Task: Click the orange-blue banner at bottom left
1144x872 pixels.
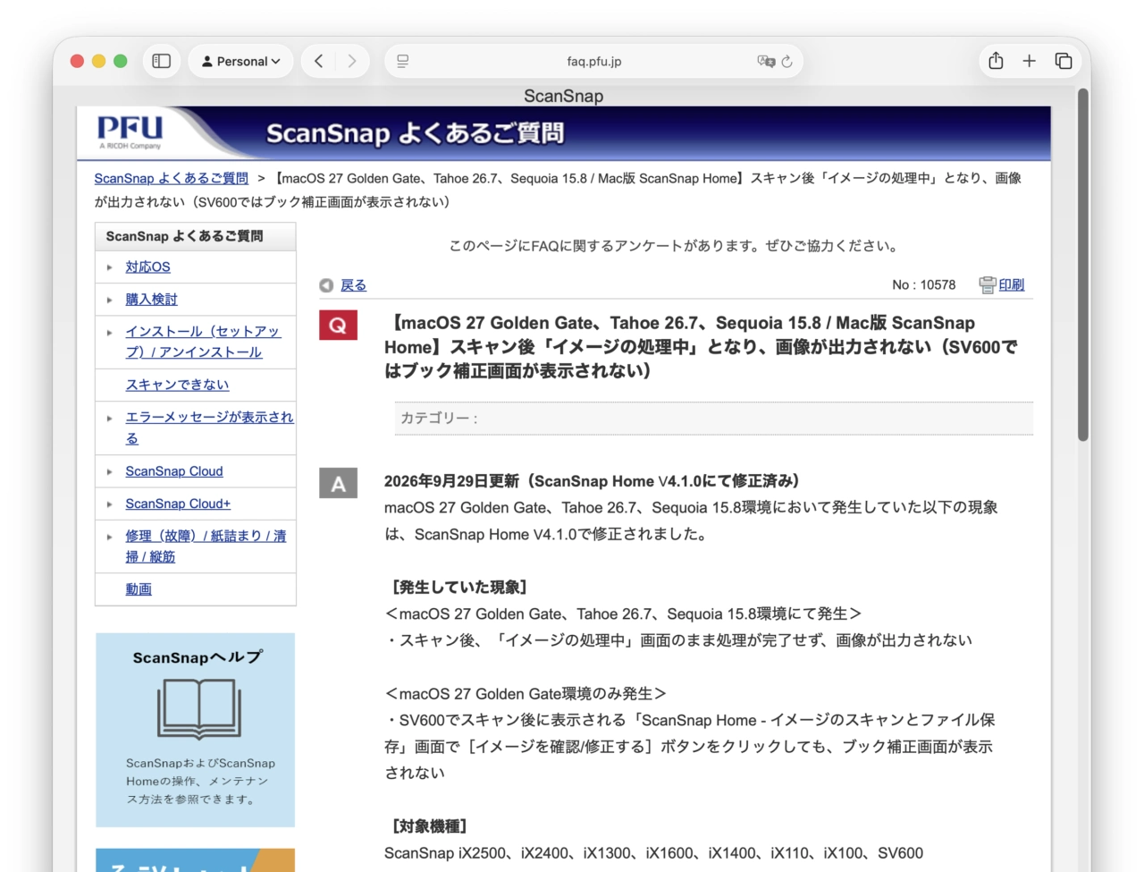Action: coord(195,859)
